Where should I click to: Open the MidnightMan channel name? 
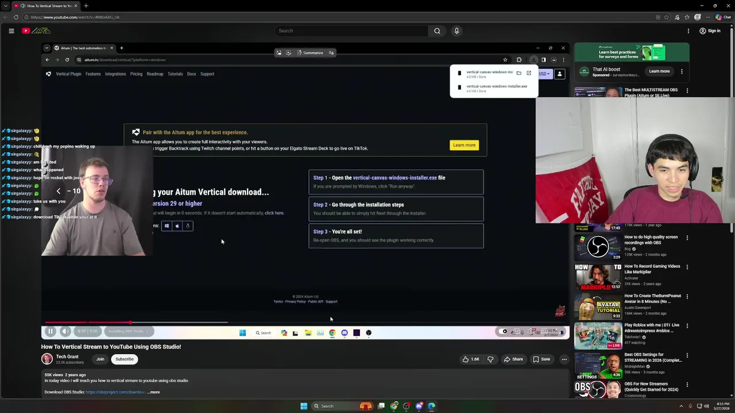tap(635, 367)
